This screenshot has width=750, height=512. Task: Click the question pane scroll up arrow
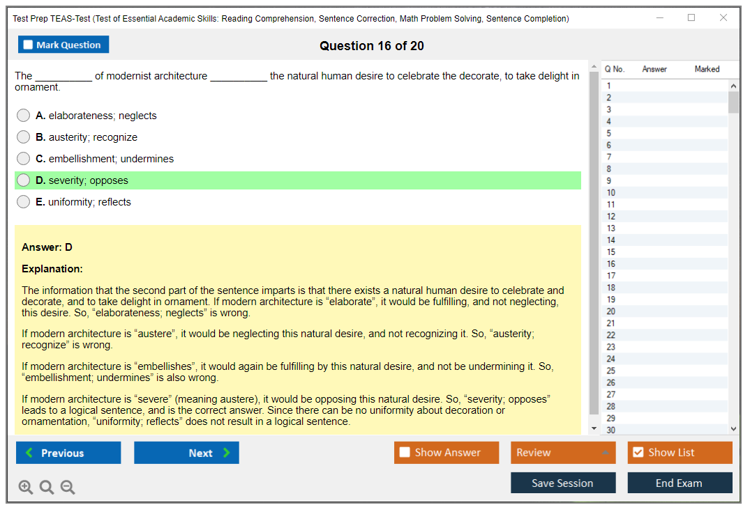(594, 67)
